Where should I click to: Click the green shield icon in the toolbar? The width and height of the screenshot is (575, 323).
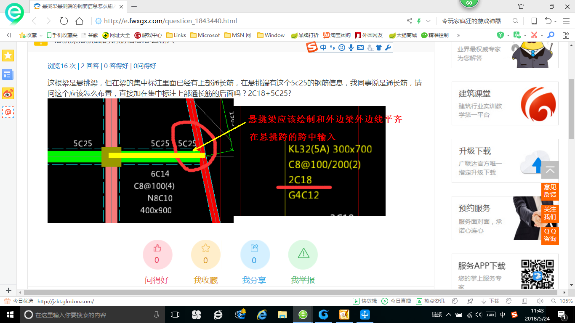point(500,35)
